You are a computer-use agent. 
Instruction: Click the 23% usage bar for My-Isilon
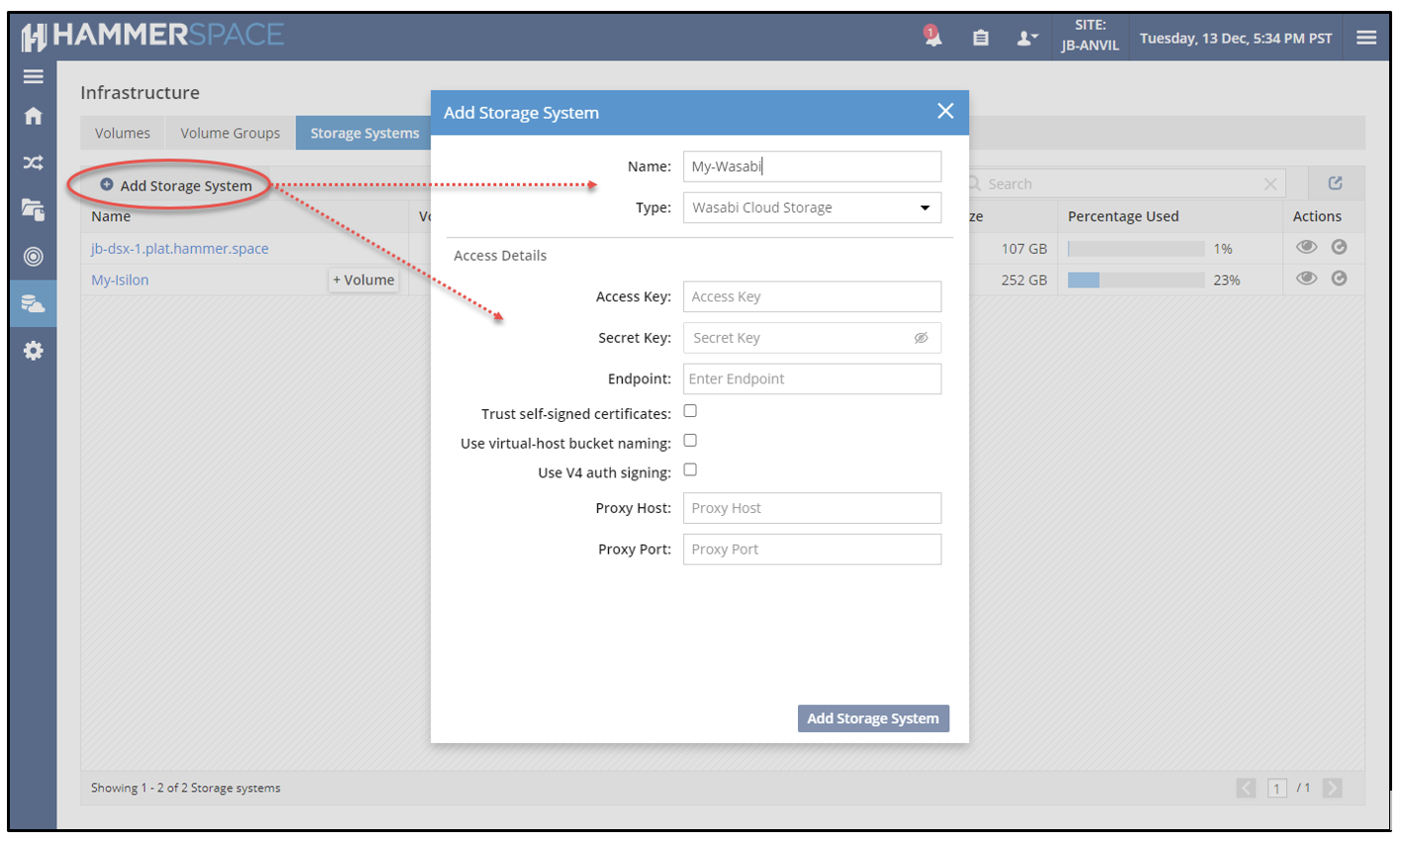pos(1136,281)
